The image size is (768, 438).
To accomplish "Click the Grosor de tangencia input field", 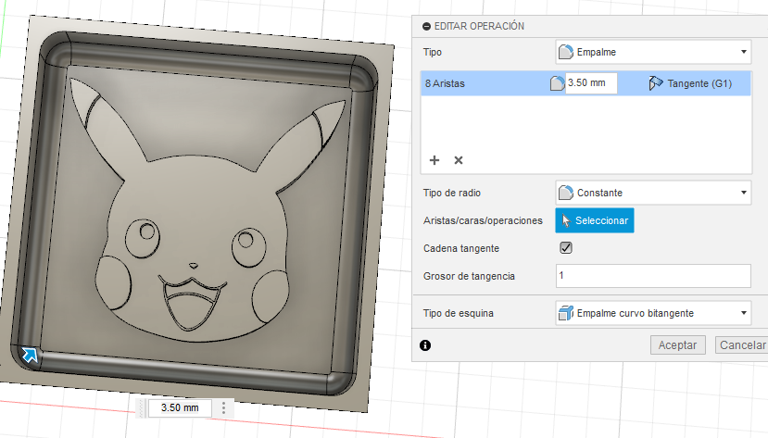I will [653, 276].
